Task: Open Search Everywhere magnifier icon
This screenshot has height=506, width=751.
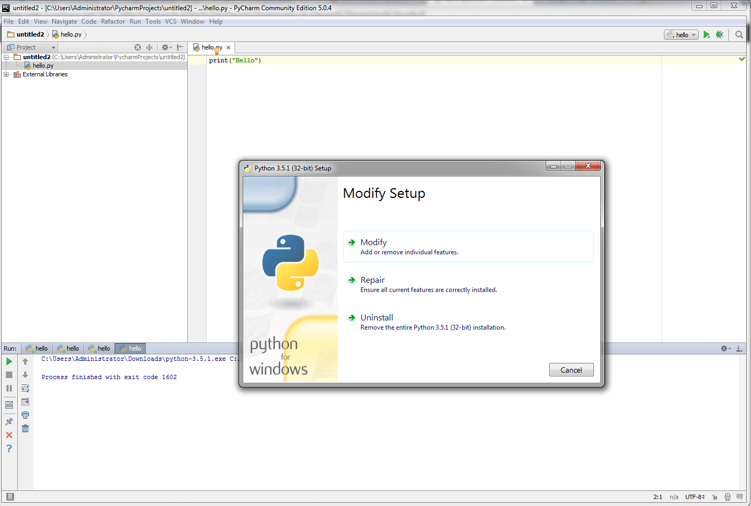Action: tap(739, 34)
